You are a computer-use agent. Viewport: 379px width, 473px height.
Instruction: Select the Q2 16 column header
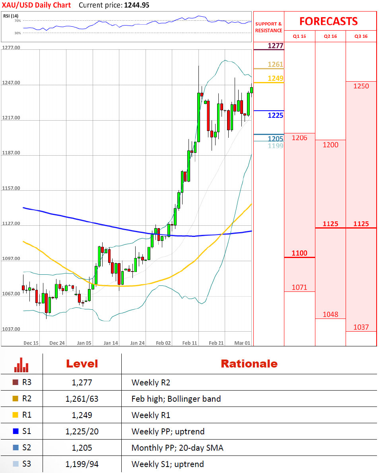330,37
